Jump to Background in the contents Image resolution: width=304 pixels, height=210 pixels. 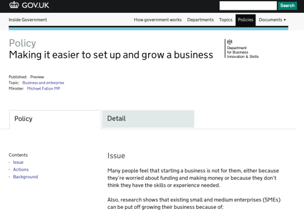pos(25,176)
